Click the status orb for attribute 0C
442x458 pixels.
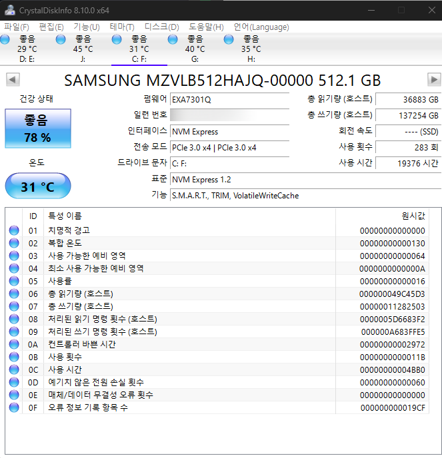(x=14, y=369)
